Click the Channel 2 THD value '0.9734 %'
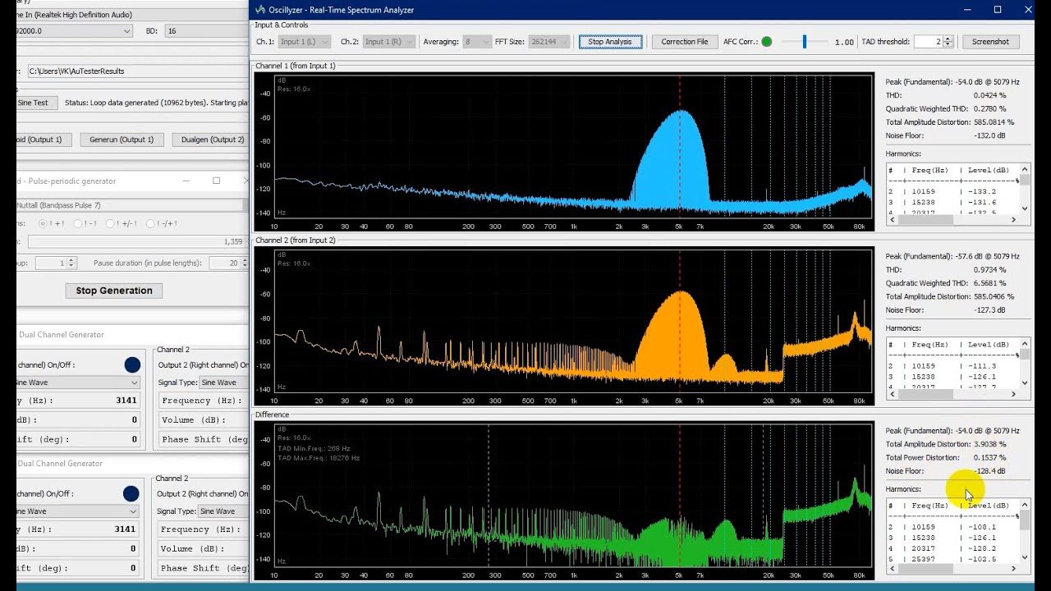1051x591 pixels. [990, 270]
